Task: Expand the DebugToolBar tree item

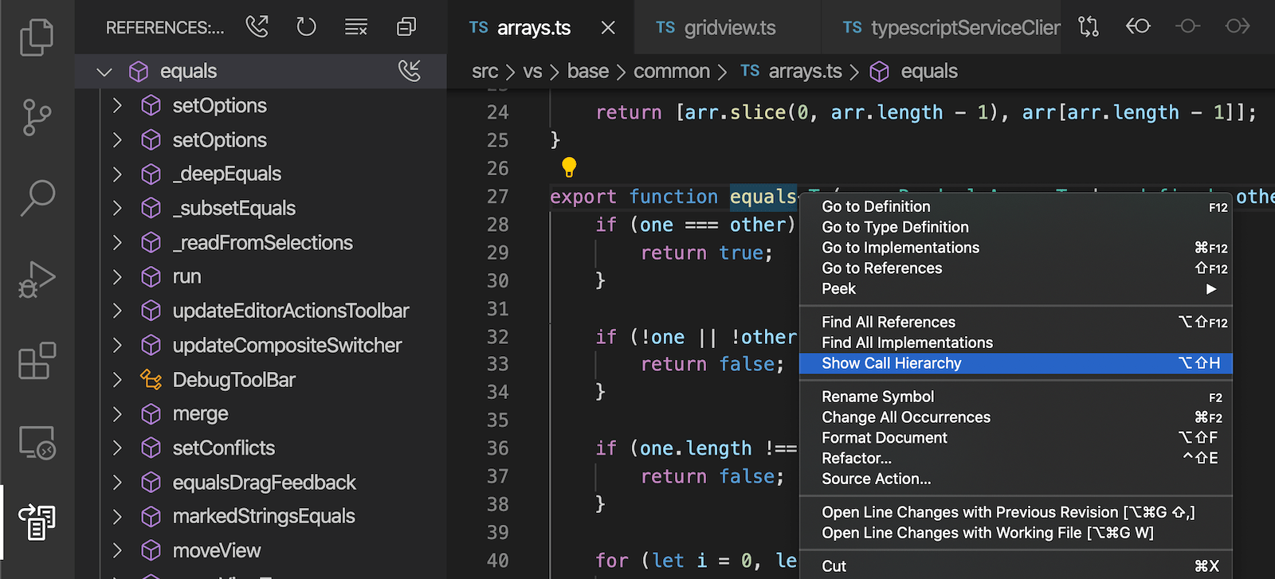Action: coord(118,380)
